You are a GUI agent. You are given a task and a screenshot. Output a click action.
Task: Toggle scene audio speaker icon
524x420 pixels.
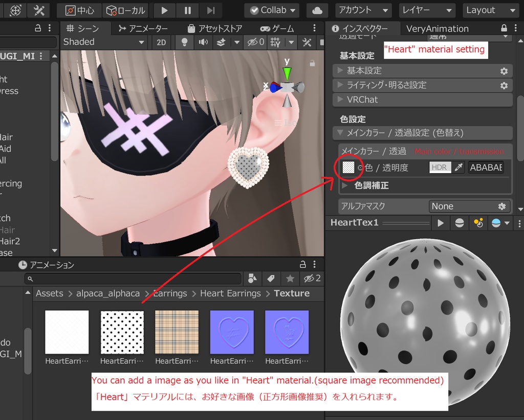pos(203,42)
